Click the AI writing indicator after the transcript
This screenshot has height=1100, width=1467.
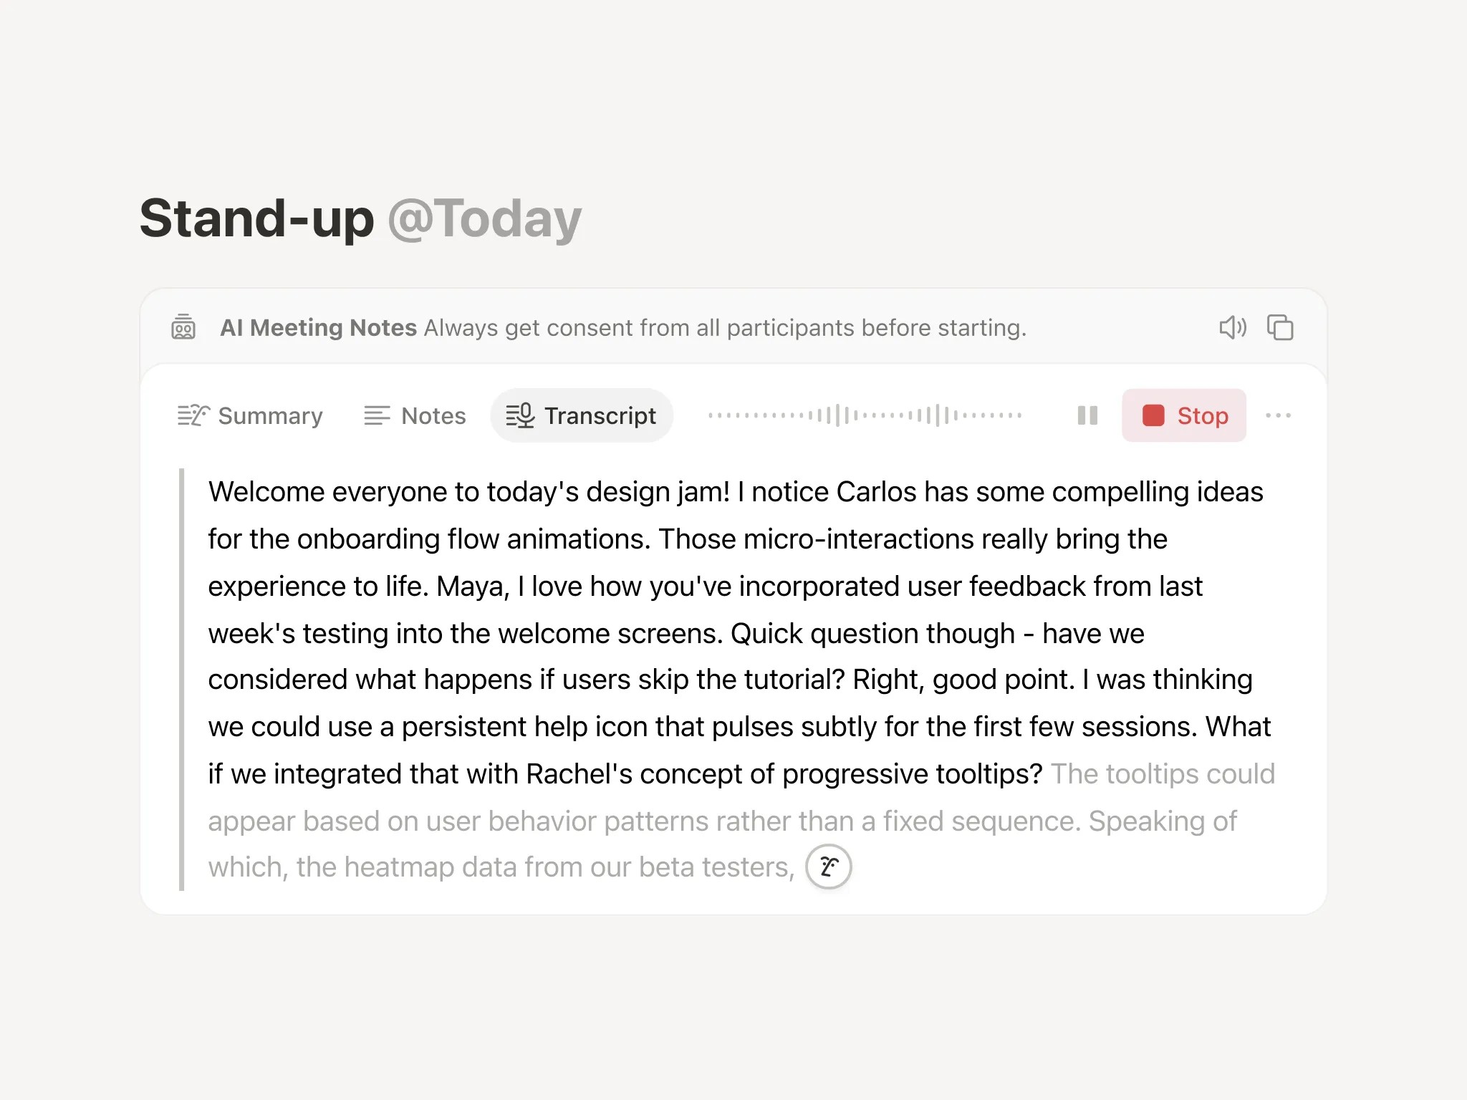(829, 867)
